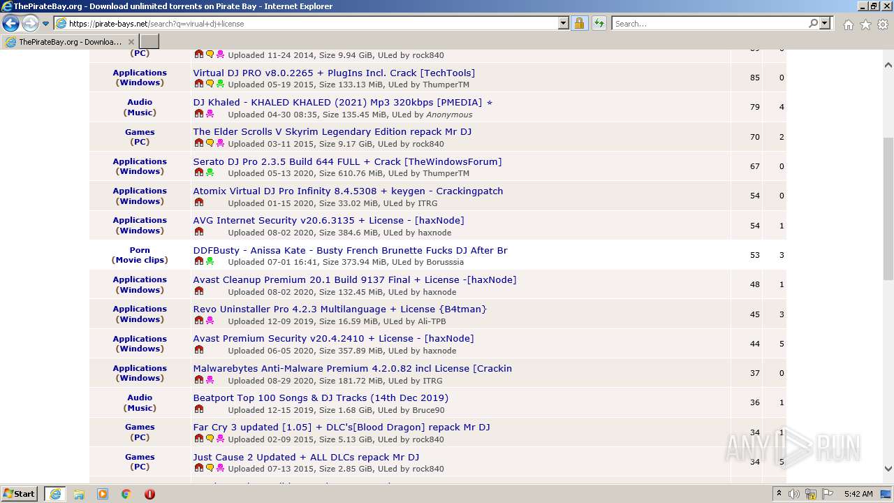Open the Beatport Top 100 Songs link
Viewport: 894px width, 503px height.
coord(321,398)
